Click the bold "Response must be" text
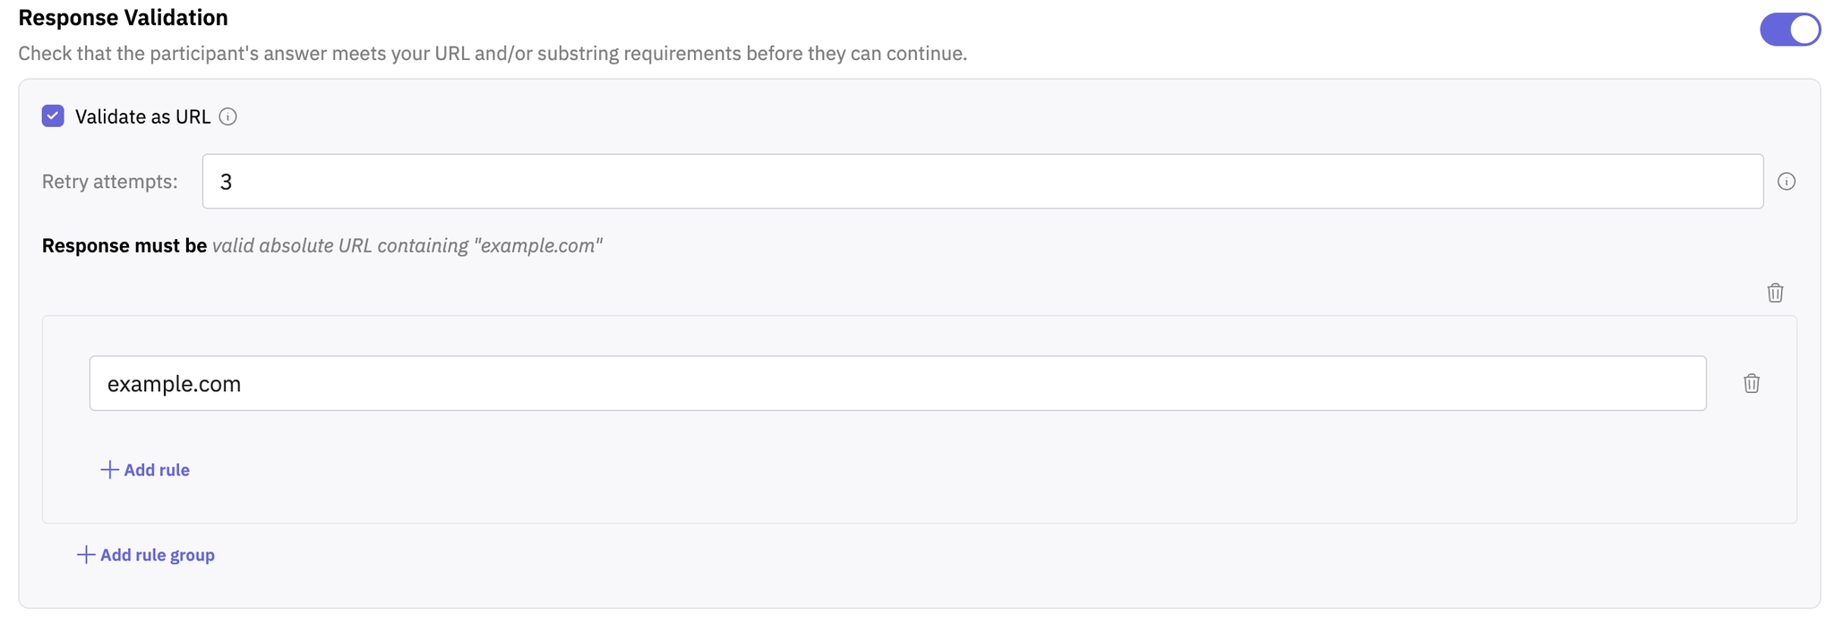 pyautogui.click(x=124, y=246)
